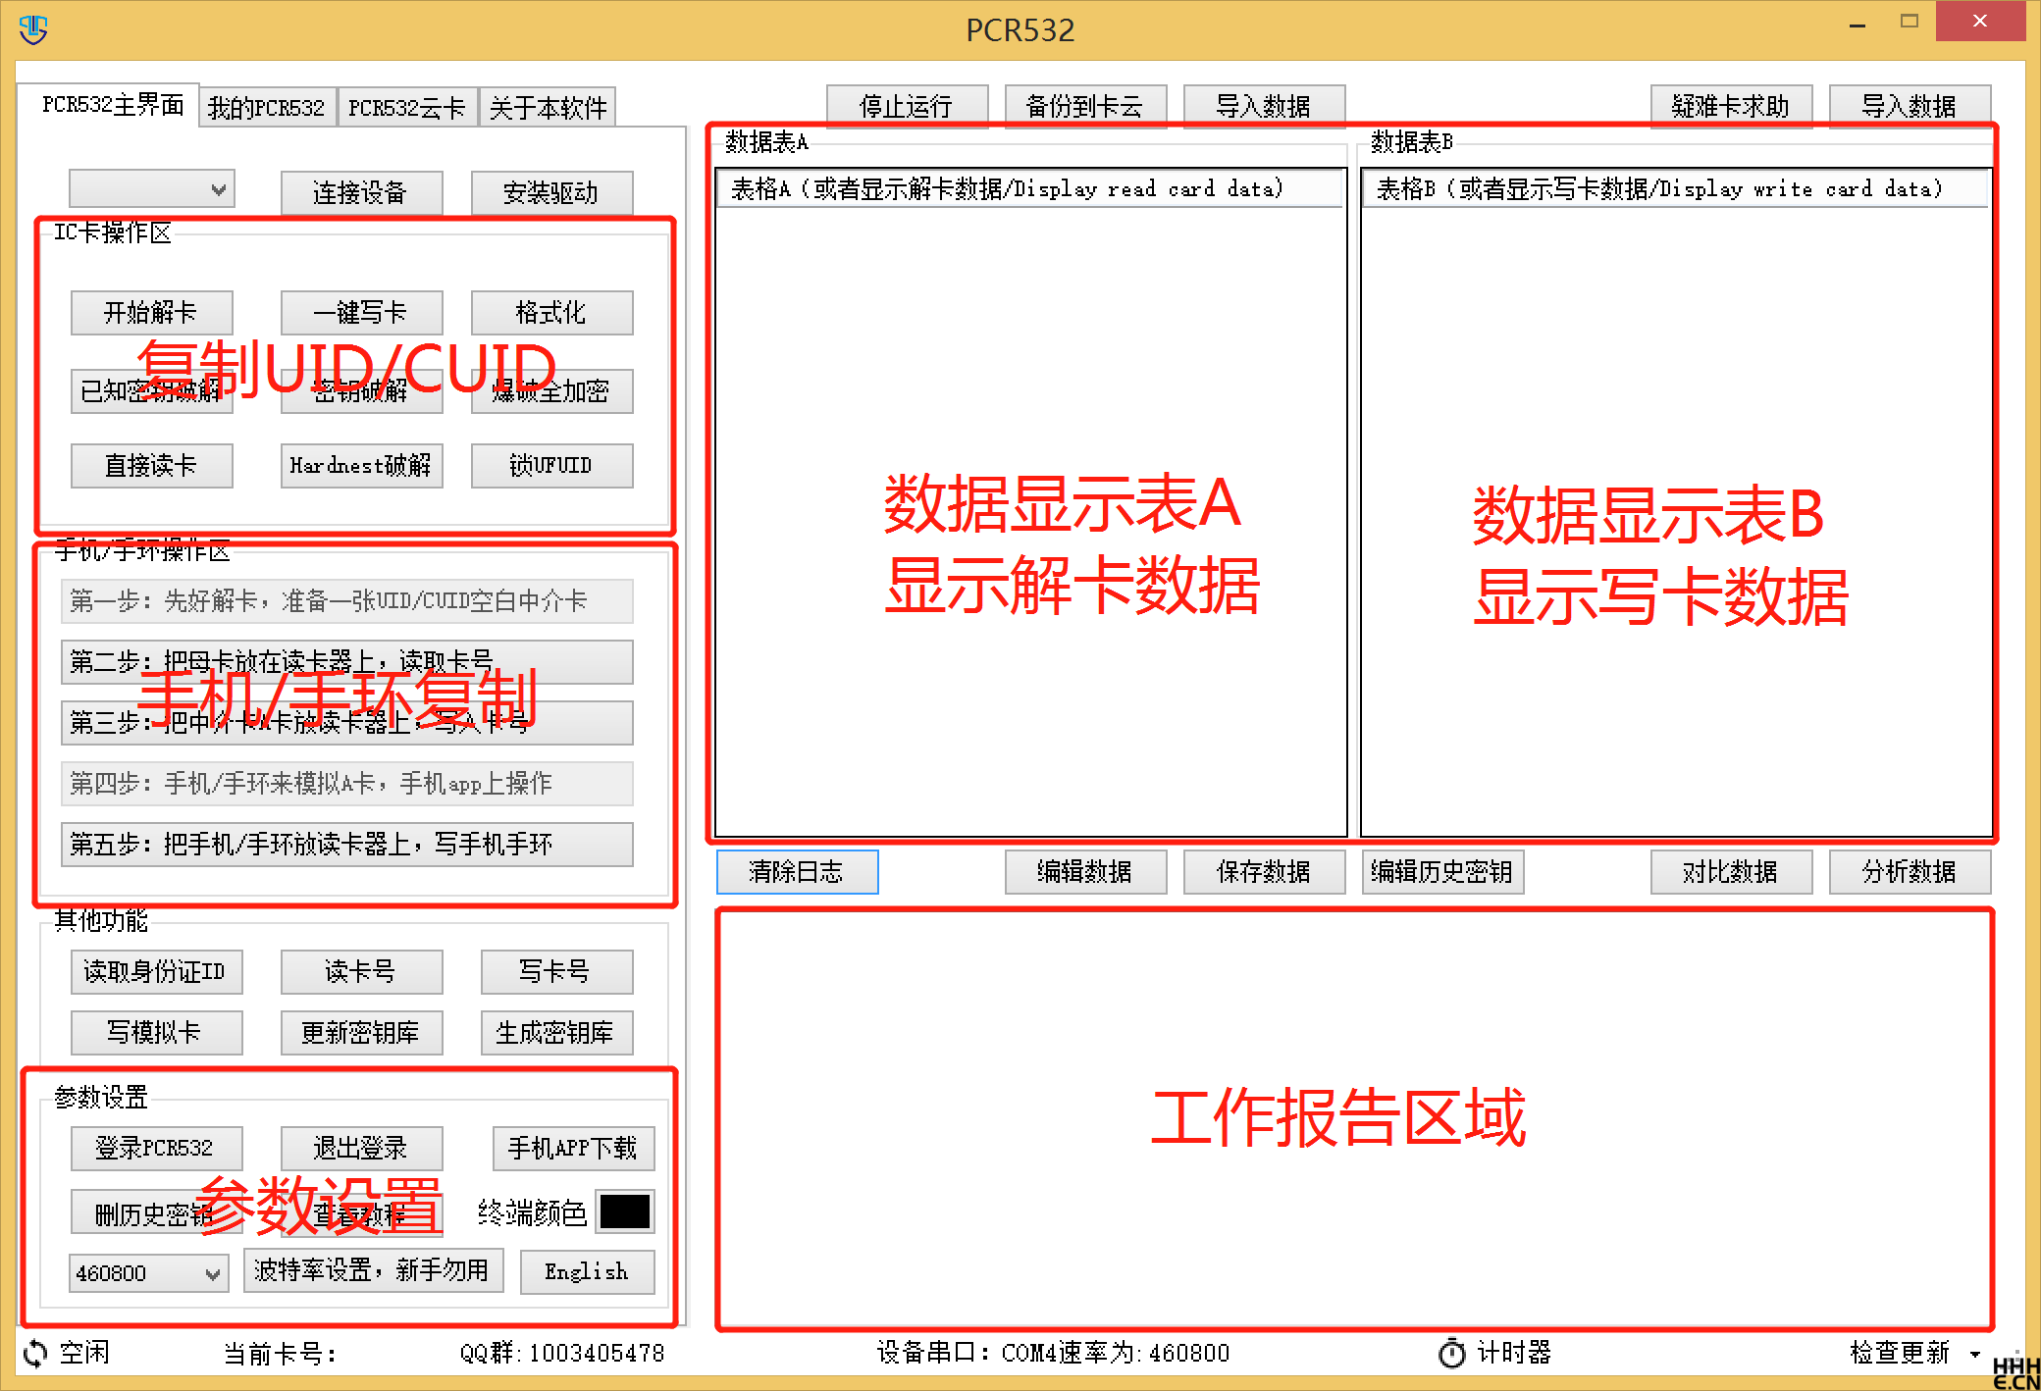
Task: Open the empty device selection combo box
Action: pos(150,187)
